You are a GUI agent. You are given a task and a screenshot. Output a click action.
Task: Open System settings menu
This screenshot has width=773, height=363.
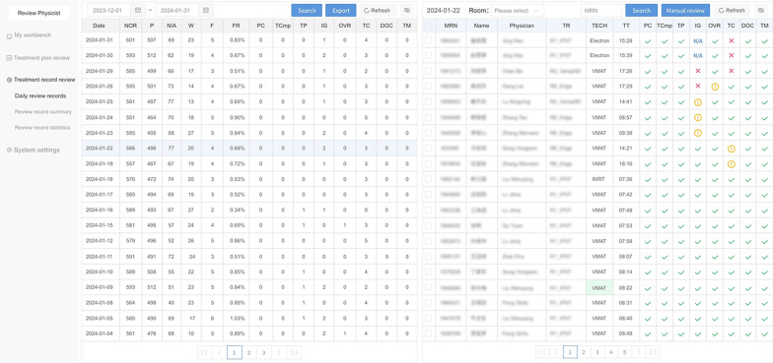point(36,150)
